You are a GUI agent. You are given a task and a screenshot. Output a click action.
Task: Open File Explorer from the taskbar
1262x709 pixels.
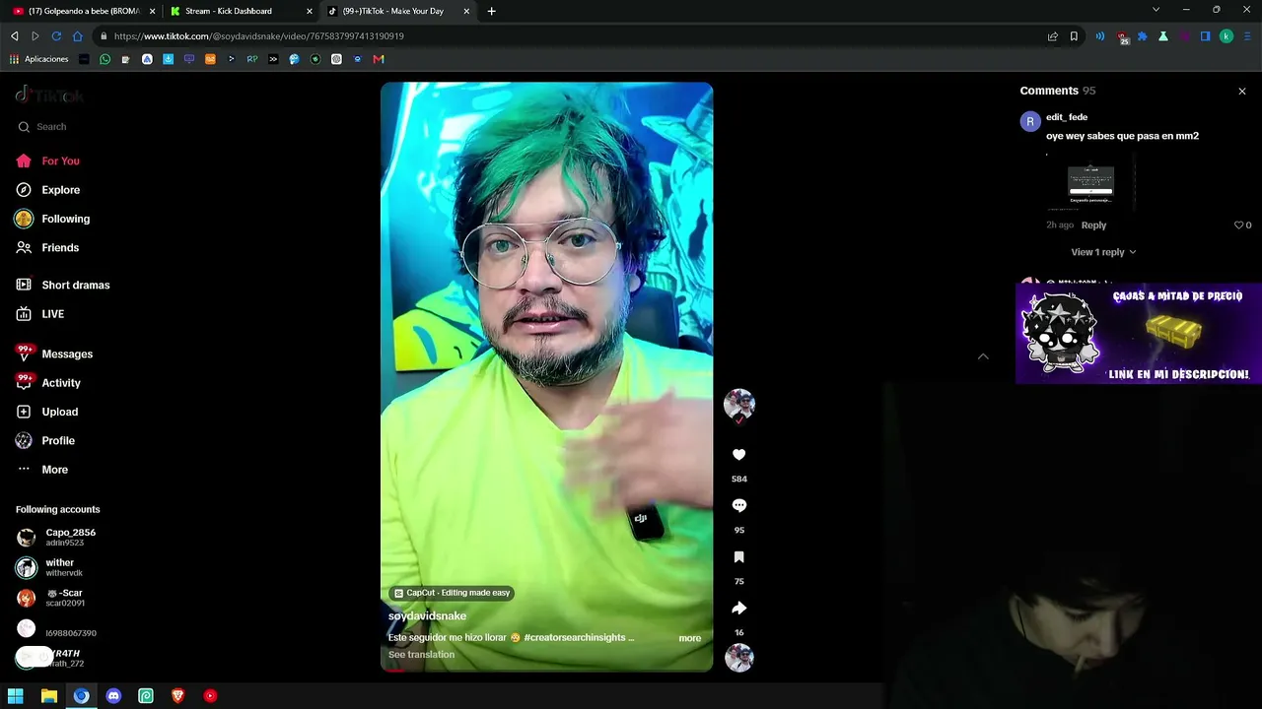pos(49,696)
